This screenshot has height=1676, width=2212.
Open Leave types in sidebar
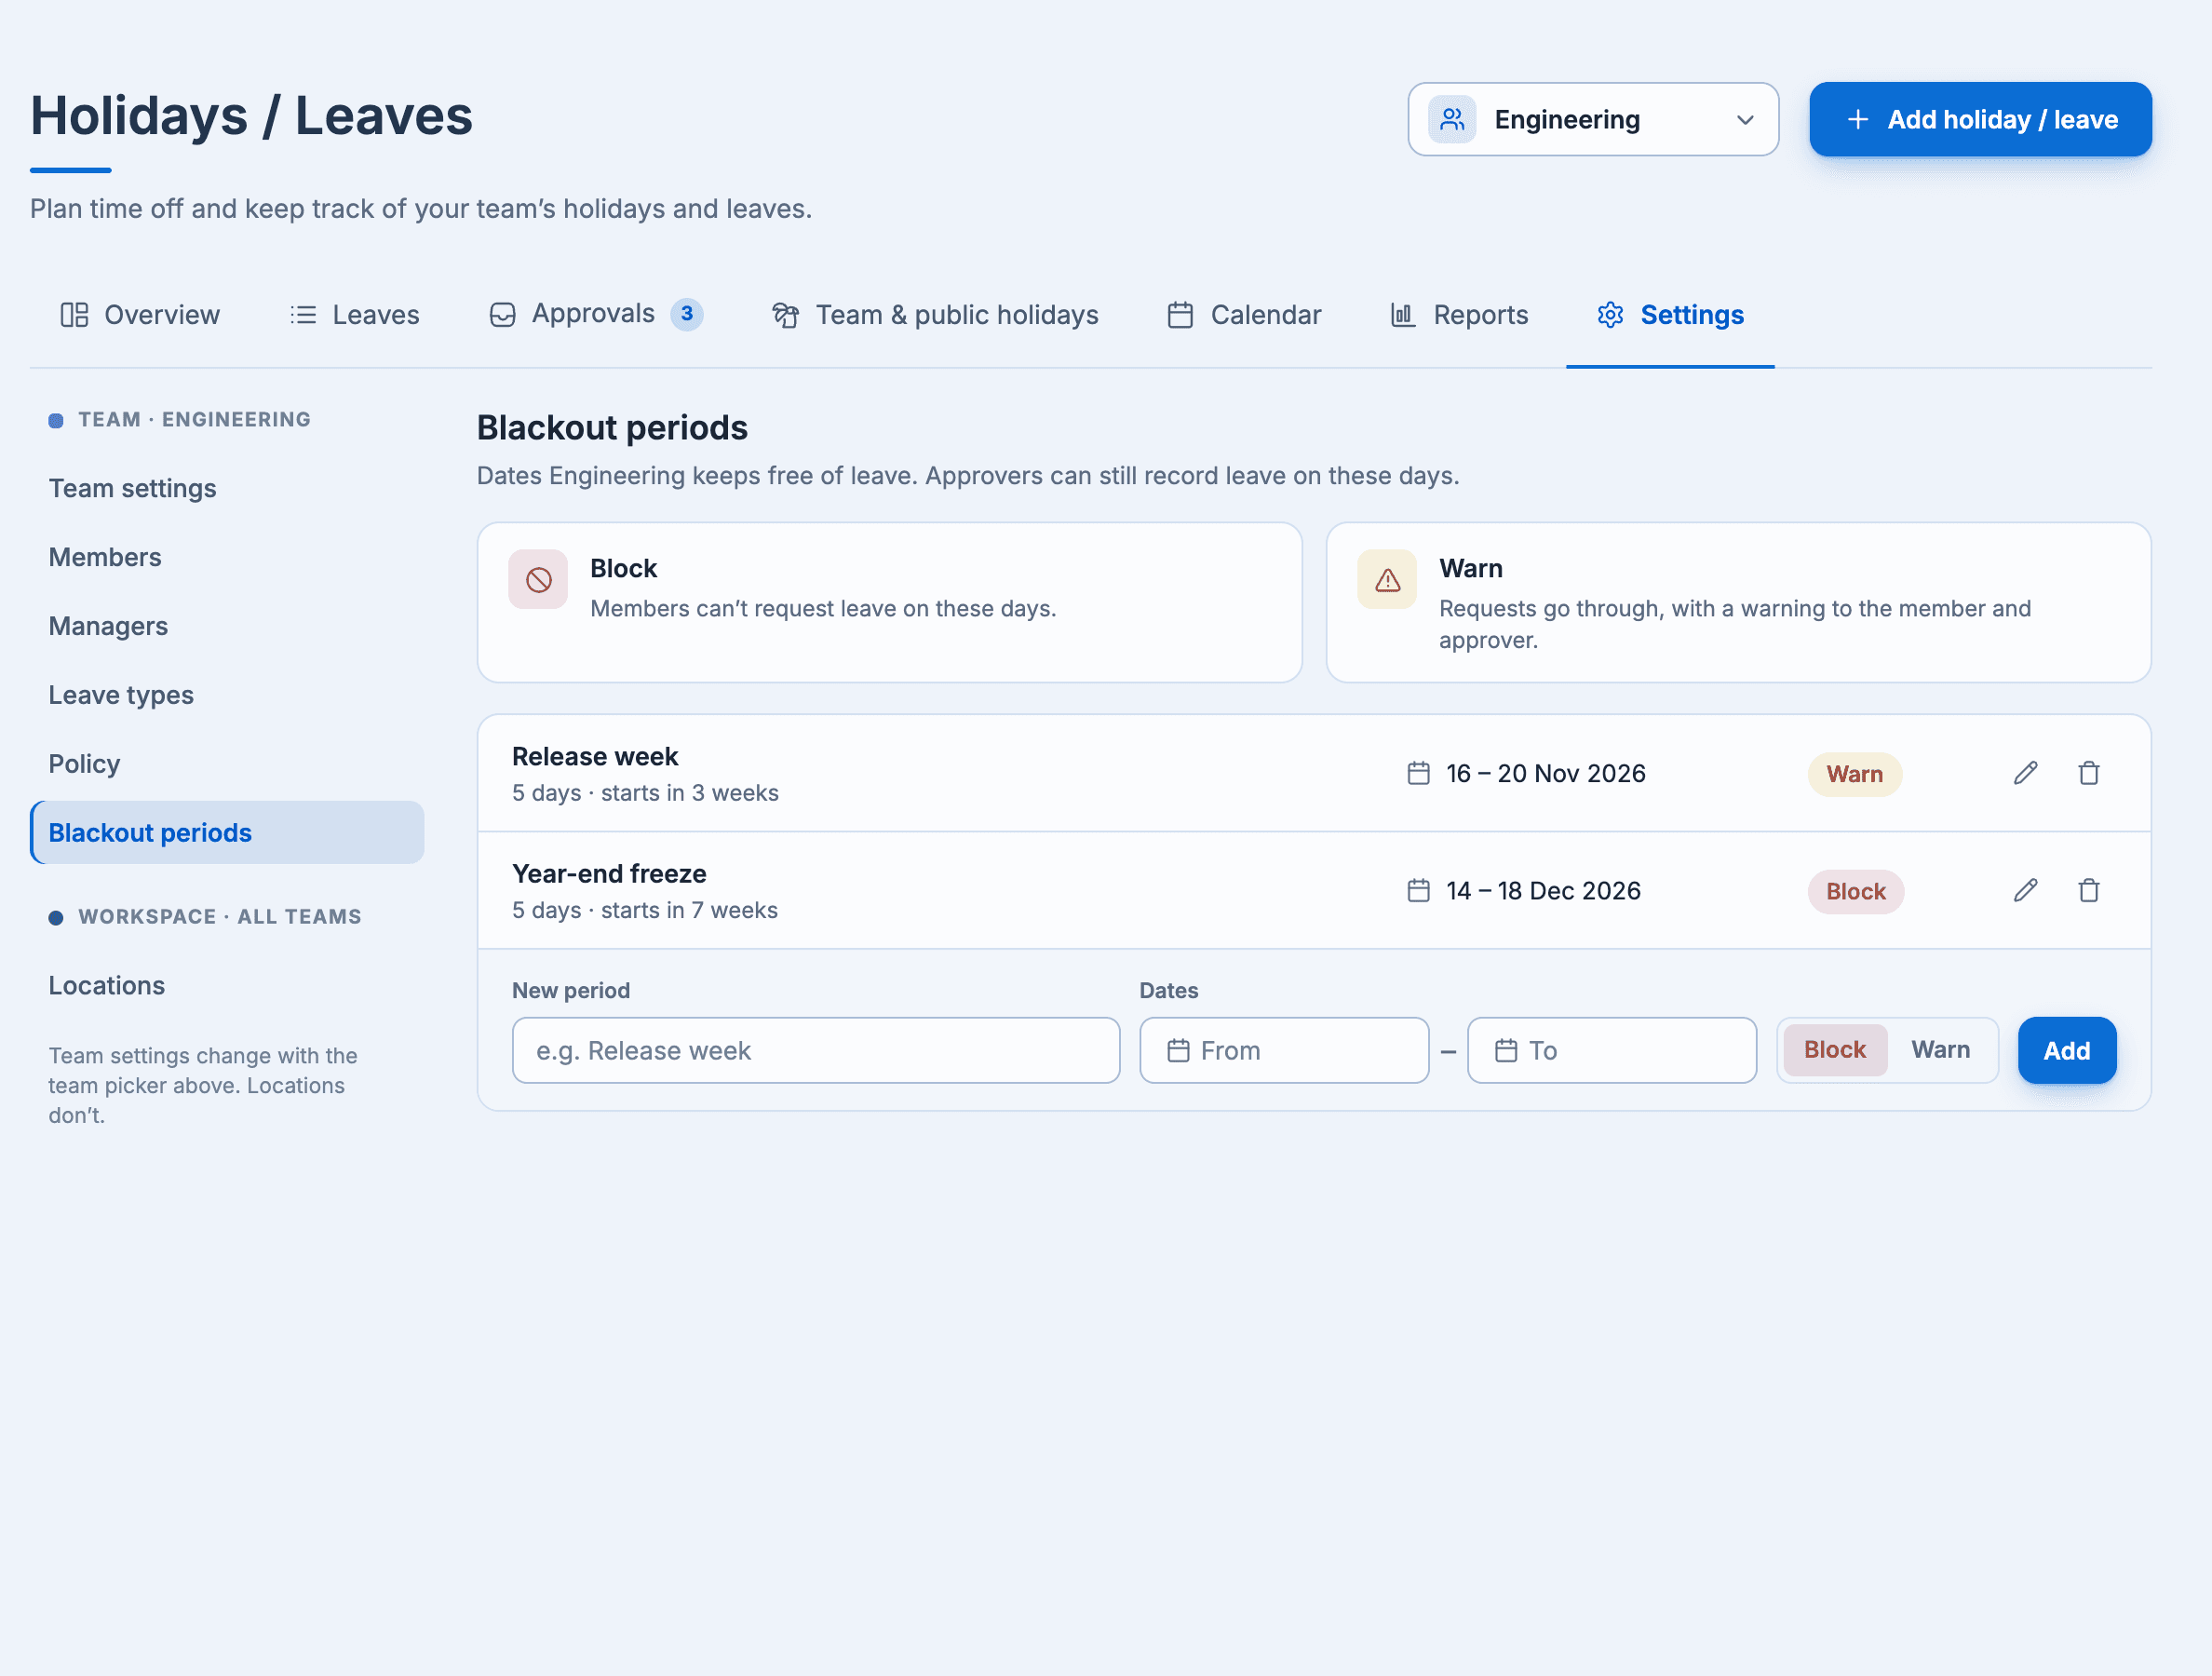point(227,695)
